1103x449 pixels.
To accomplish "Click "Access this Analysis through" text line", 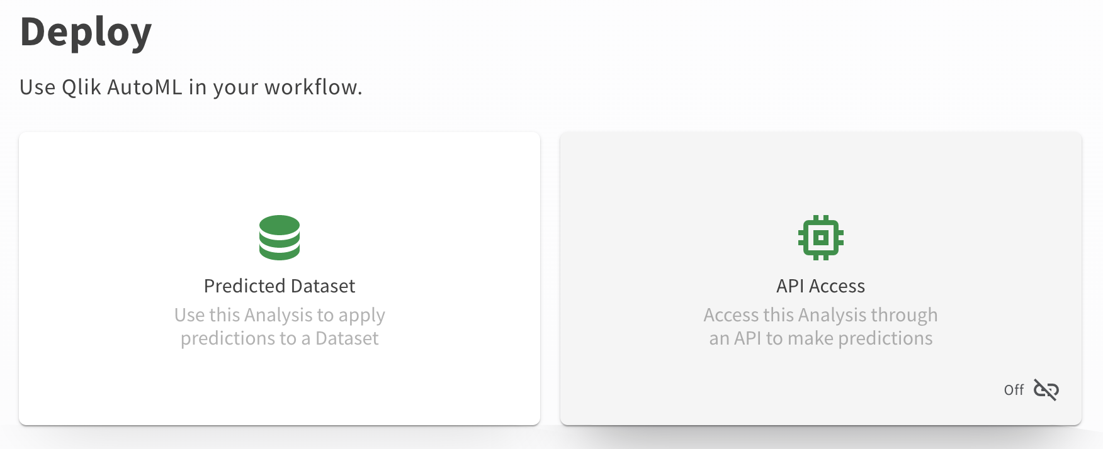I will (x=820, y=314).
